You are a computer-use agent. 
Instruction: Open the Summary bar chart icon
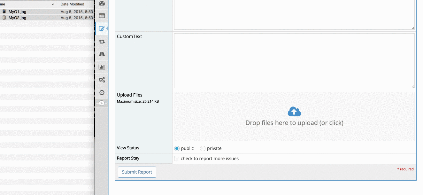tap(102, 67)
